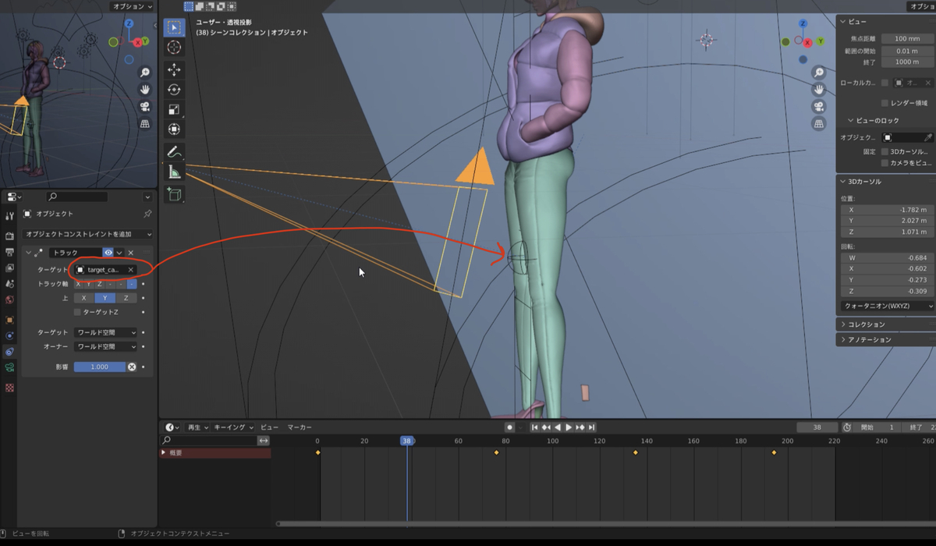Image resolution: width=936 pixels, height=546 pixels.
Task: Toggle the Track constraint visibility eye
Action: [108, 253]
